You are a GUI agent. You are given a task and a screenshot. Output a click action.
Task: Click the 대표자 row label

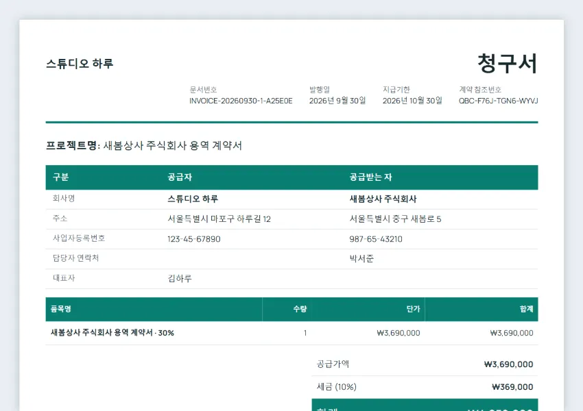(x=64, y=278)
